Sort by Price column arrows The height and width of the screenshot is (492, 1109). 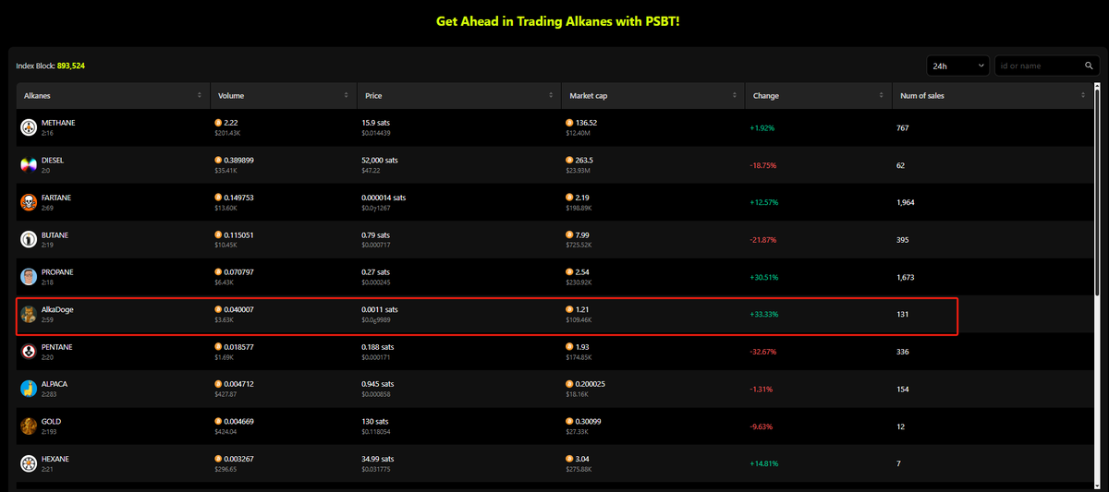(x=551, y=96)
